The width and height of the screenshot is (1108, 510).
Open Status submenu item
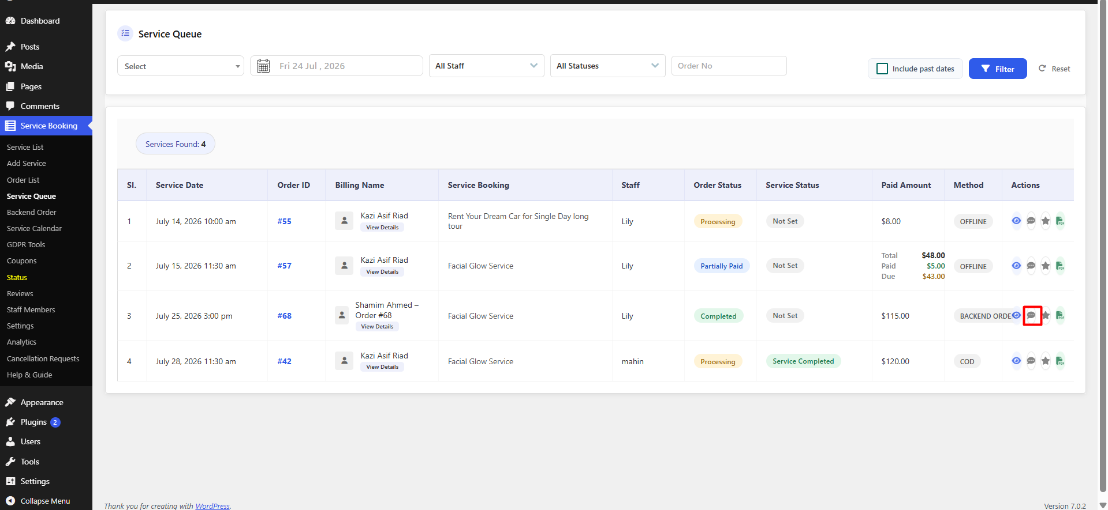tap(17, 277)
